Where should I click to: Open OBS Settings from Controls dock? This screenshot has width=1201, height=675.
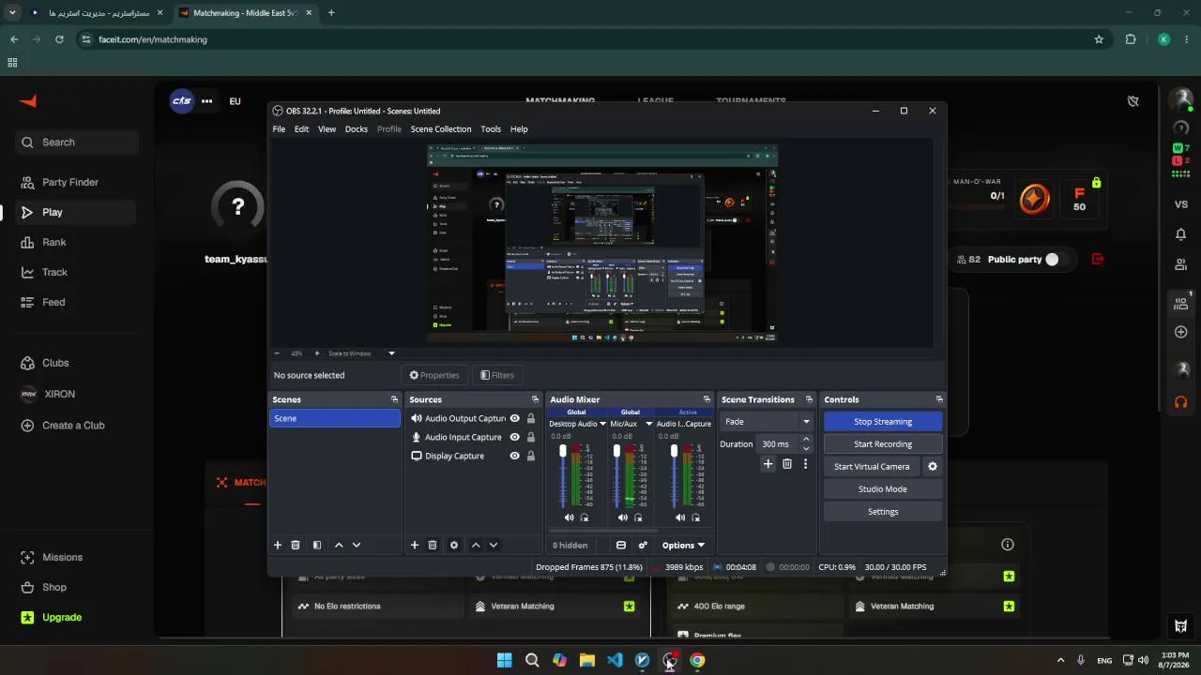tap(883, 512)
